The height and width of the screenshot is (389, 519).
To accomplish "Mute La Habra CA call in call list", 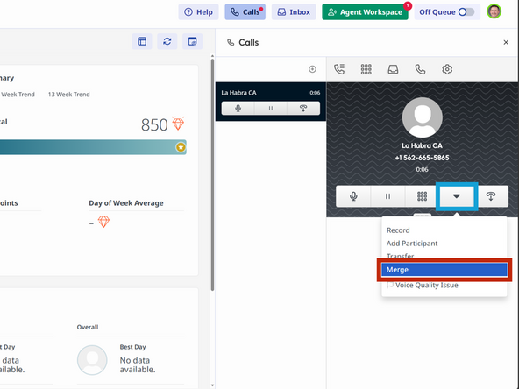I will pyautogui.click(x=238, y=108).
